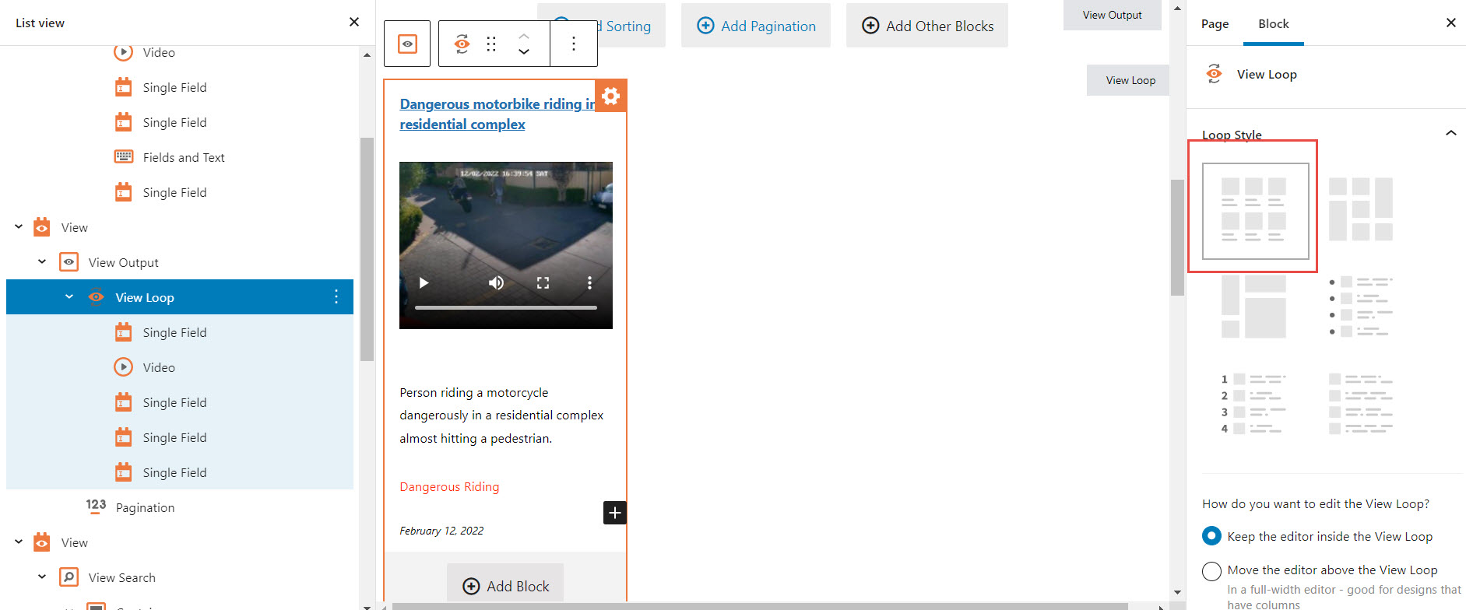Click the View Loop block type icon in toolbar
The height and width of the screenshot is (610, 1466).
click(462, 44)
